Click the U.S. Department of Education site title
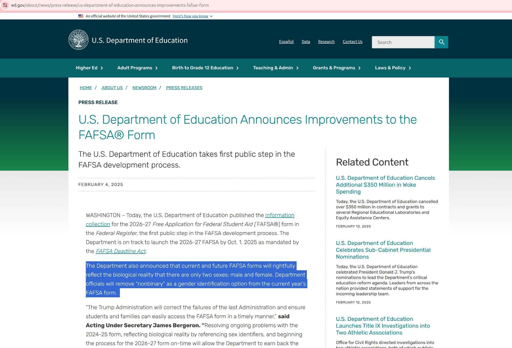The height and width of the screenshot is (348, 512). click(140, 40)
